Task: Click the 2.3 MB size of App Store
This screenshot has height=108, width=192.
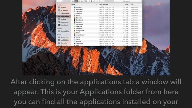Action: [126, 7]
